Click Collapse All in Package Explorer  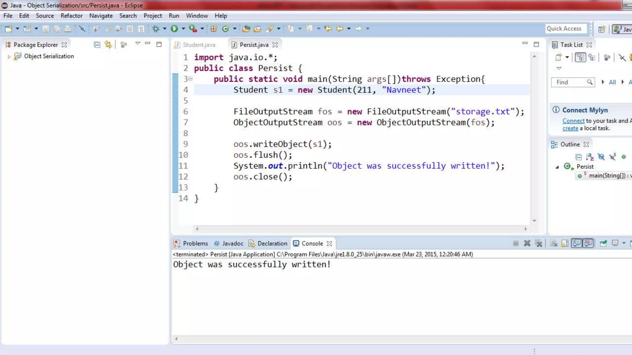point(97,45)
